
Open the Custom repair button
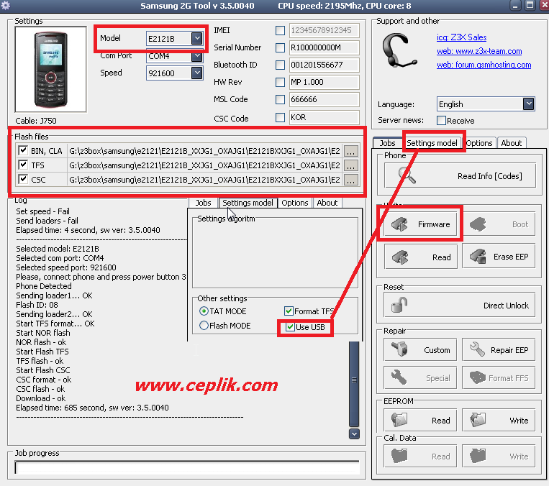(x=420, y=349)
